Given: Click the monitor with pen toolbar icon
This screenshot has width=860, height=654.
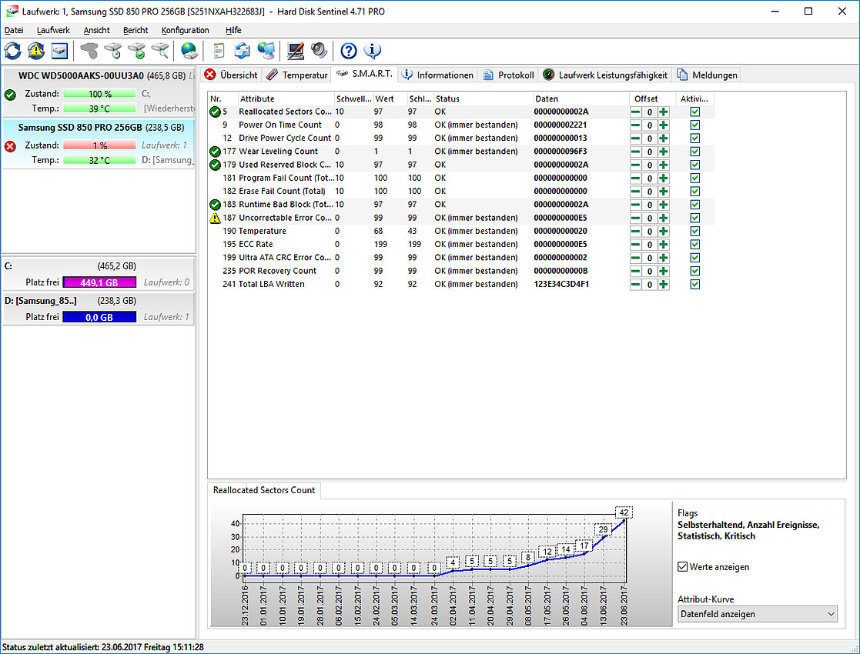Looking at the screenshot, I should click(295, 52).
